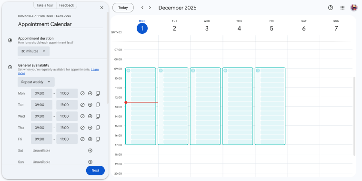Mark Wednesday as unavailable
The width and height of the screenshot is (362, 181).
tap(82, 116)
